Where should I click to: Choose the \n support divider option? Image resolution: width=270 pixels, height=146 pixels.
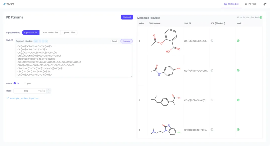pyautogui.click(x=36, y=41)
